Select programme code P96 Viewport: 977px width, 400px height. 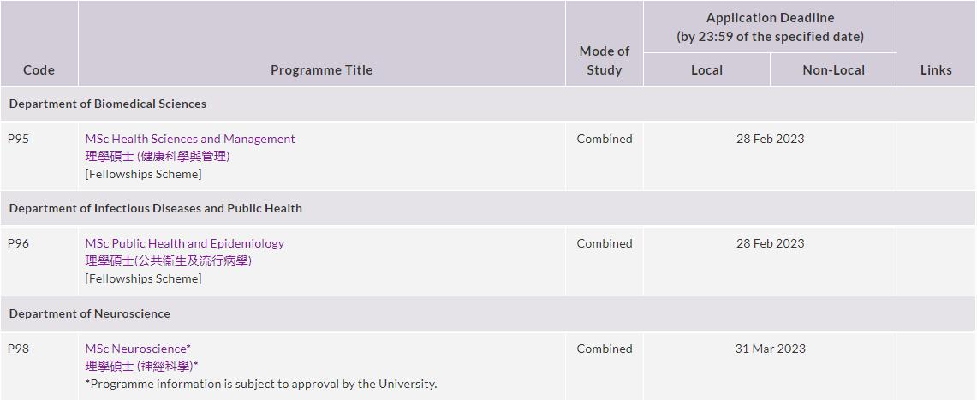click(x=18, y=243)
